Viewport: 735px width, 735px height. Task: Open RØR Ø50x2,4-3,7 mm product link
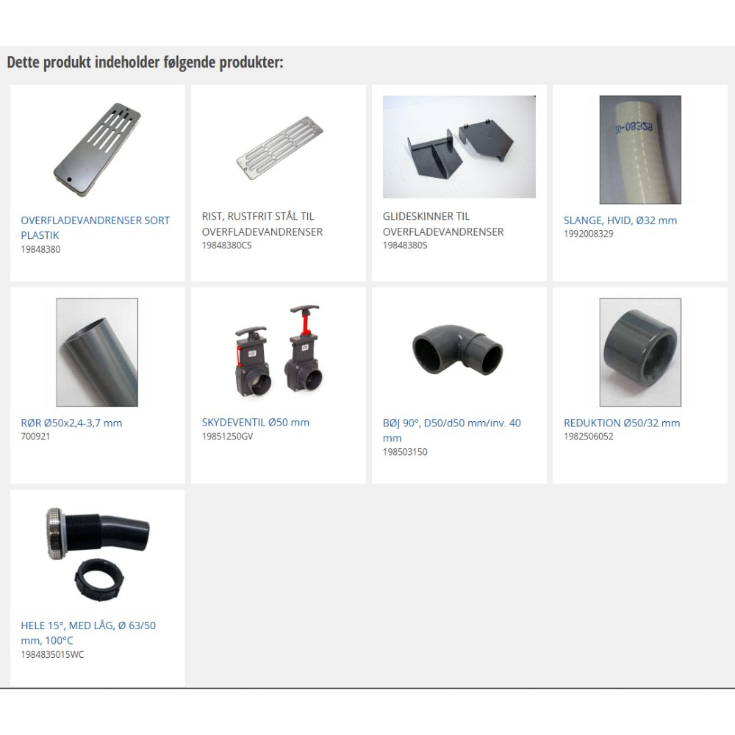coord(71,423)
